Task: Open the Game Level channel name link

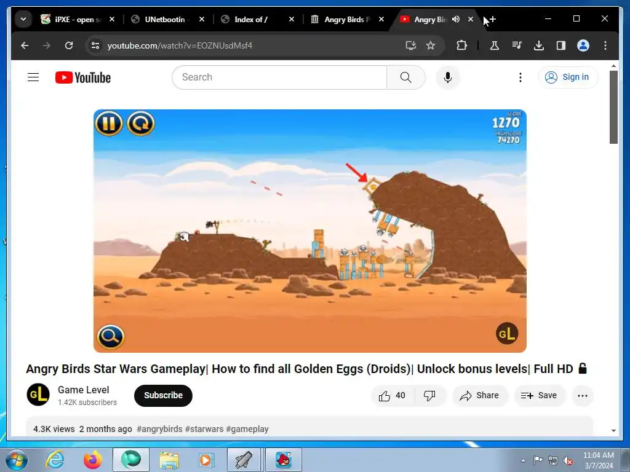Action: click(84, 390)
